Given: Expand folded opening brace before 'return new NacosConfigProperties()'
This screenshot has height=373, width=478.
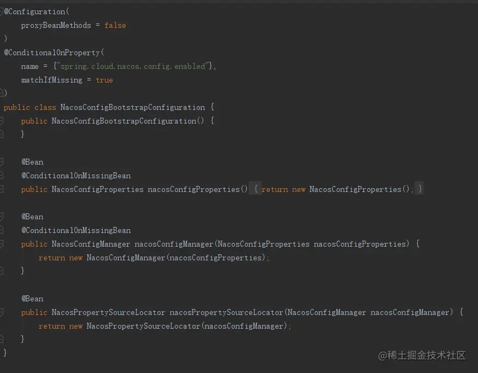Looking at the screenshot, I should [256, 189].
